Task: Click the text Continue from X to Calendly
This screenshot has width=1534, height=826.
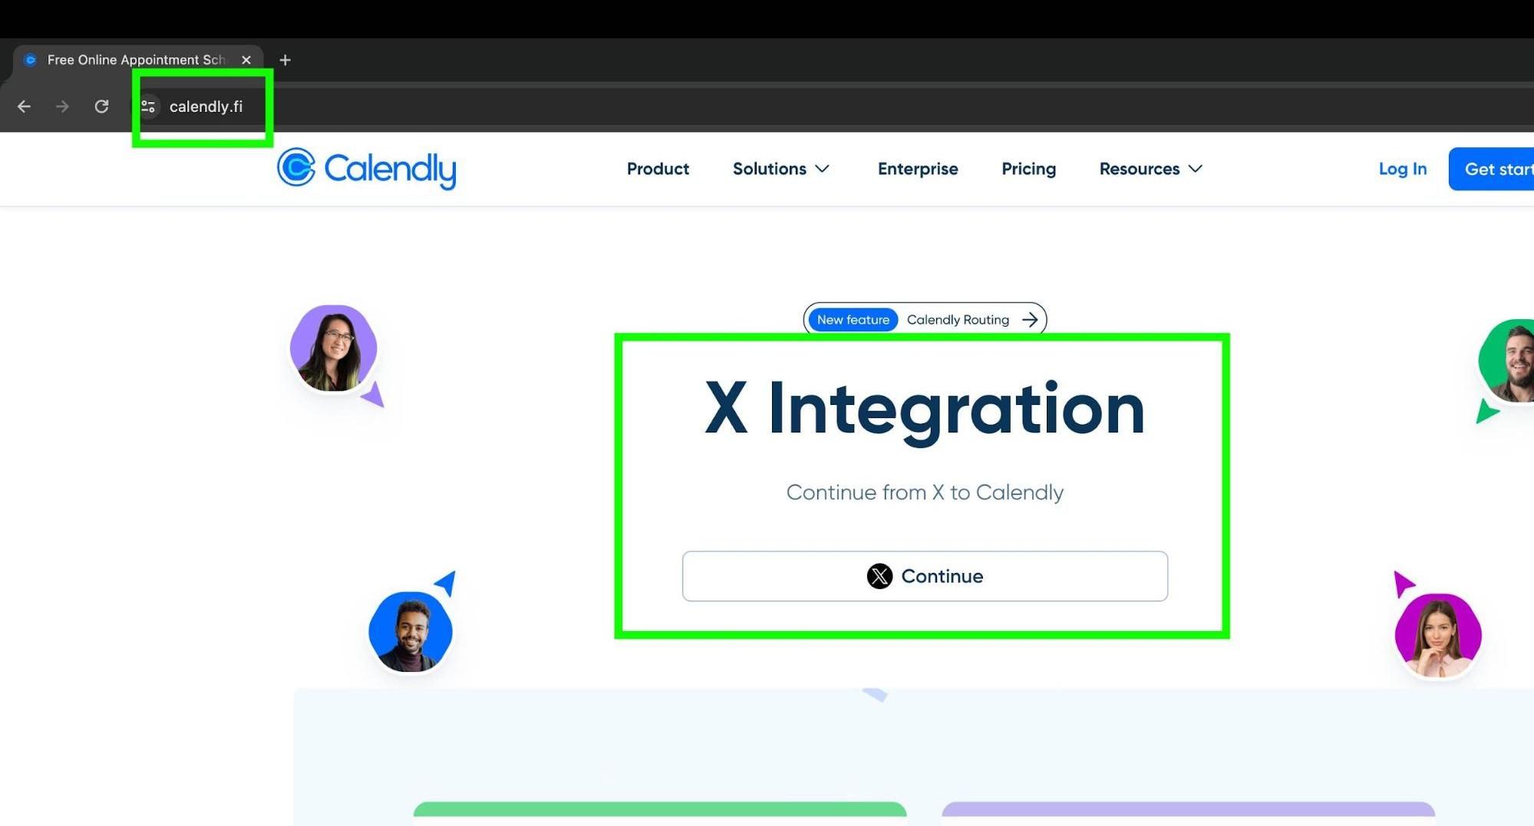Action: pos(925,492)
